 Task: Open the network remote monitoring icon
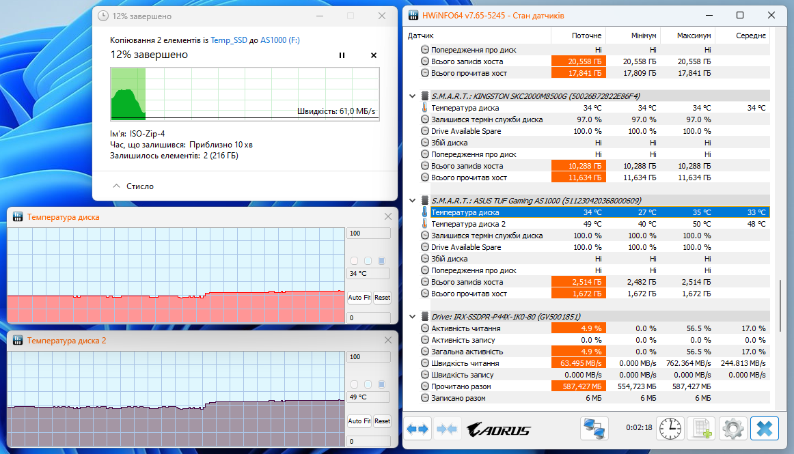(594, 429)
